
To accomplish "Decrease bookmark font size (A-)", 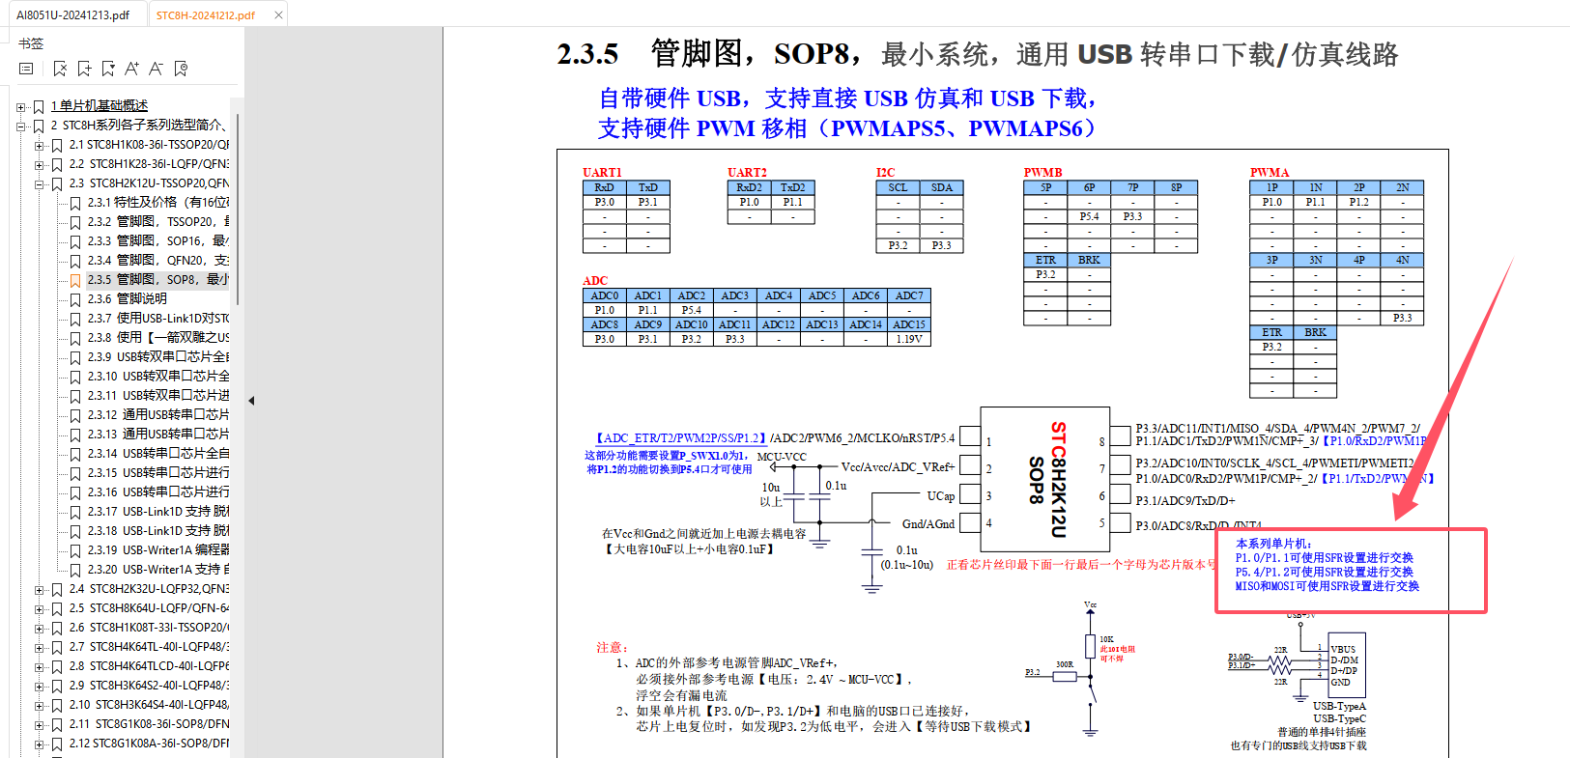I will (x=156, y=69).
